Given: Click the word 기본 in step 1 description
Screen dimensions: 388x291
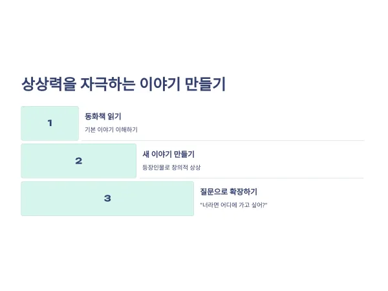Looking at the screenshot, I should coord(90,130).
